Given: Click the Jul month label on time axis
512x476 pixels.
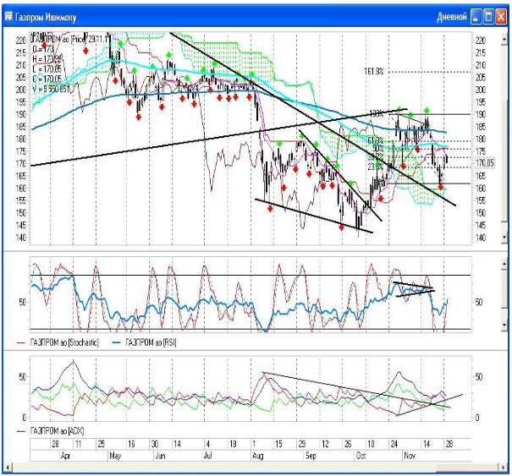Looking at the screenshot, I should click(207, 456).
